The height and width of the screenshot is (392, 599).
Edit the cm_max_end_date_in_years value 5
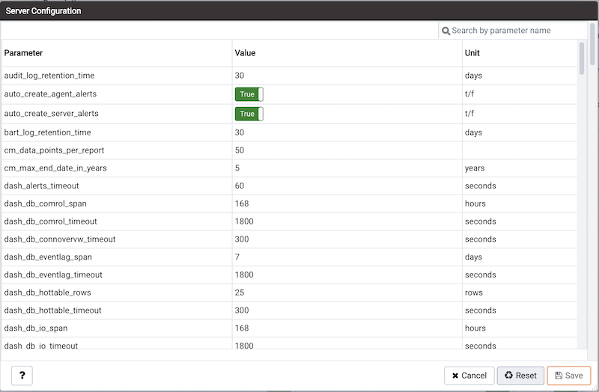237,168
